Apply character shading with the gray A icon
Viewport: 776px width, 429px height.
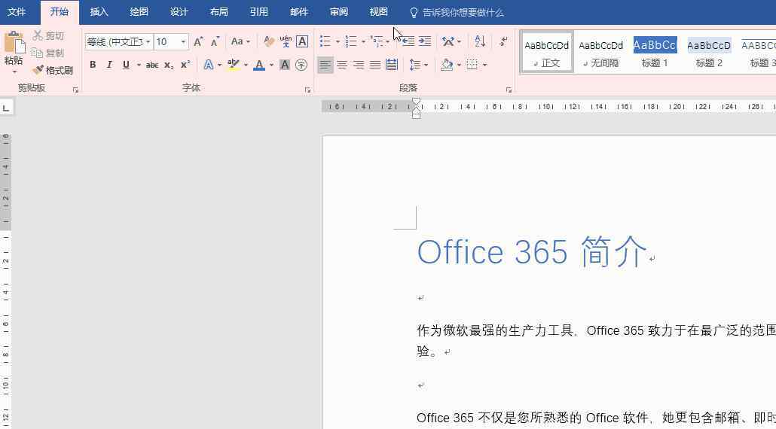click(285, 65)
